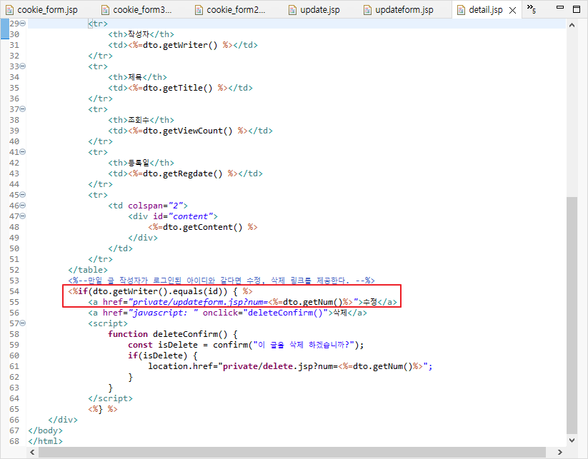Show hidden editor tabs list
The width and height of the screenshot is (588, 459).
(532, 9)
